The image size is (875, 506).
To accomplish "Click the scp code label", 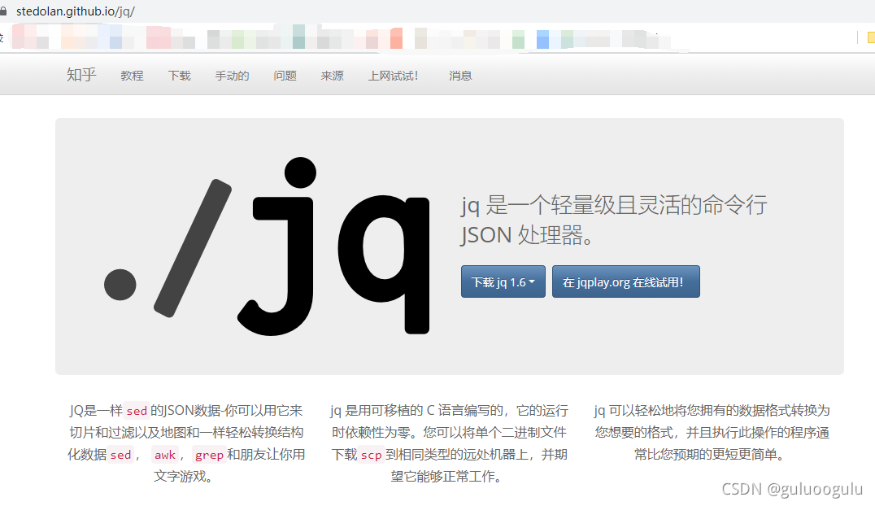I will coord(371,456).
